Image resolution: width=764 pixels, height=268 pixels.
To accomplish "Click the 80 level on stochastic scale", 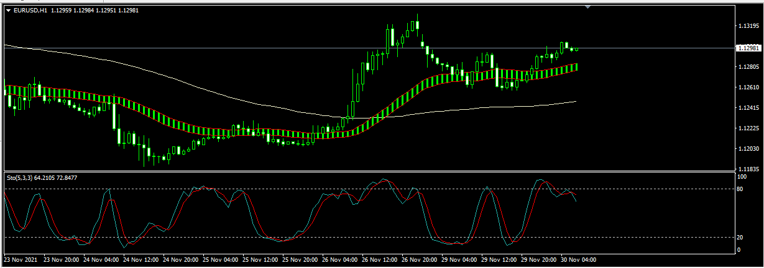I will [740, 189].
